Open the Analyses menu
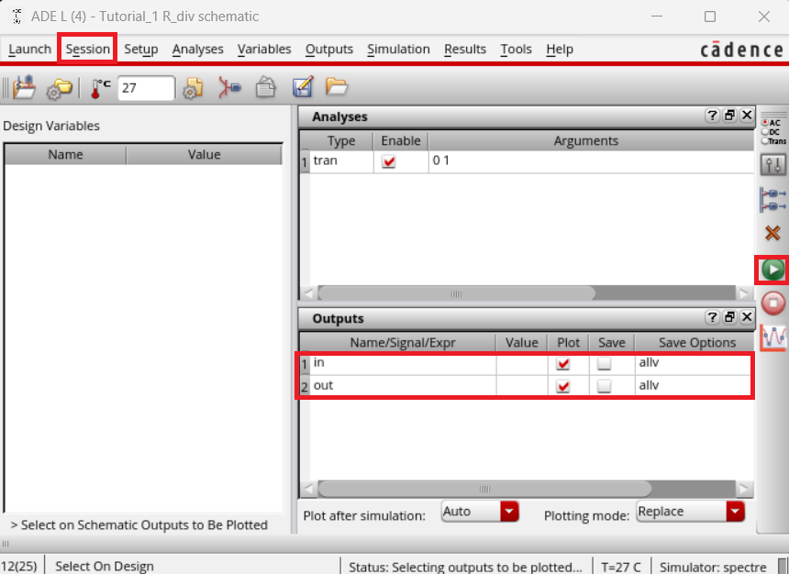The height and width of the screenshot is (574, 789). 198,50
